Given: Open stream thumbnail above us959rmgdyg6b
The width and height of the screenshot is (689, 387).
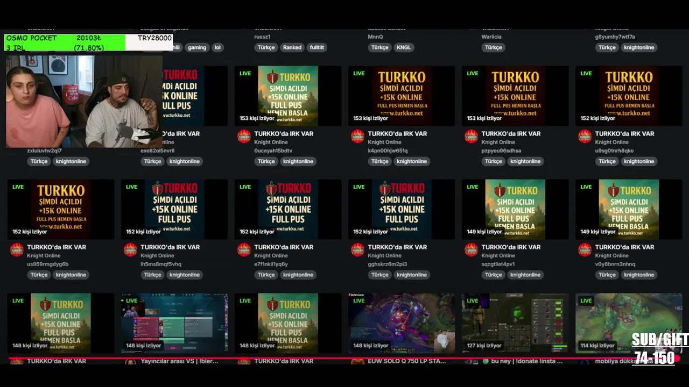Looking at the screenshot, I should click(x=61, y=209).
